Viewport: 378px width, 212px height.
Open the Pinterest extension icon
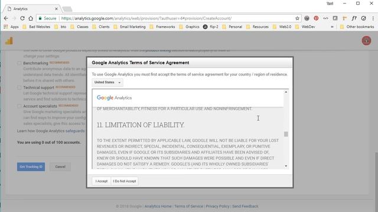point(316,18)
